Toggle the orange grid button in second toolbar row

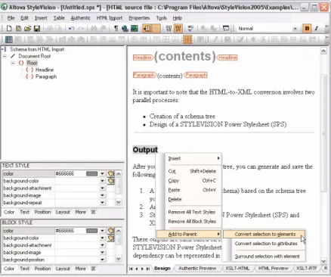click(x=187, y=39)
